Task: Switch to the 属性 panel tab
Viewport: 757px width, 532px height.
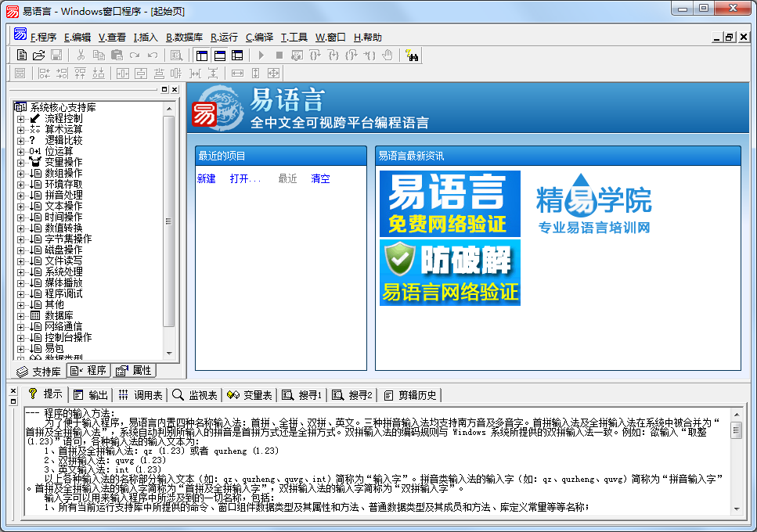Action: click(x=134, y=370)
